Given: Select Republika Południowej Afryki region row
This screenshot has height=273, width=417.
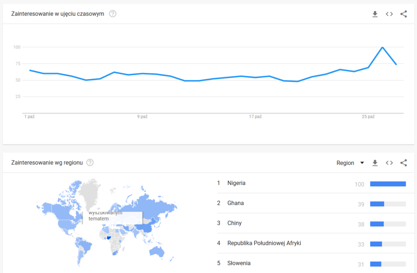Looking at the screenshot, I should tap(264, 243).
